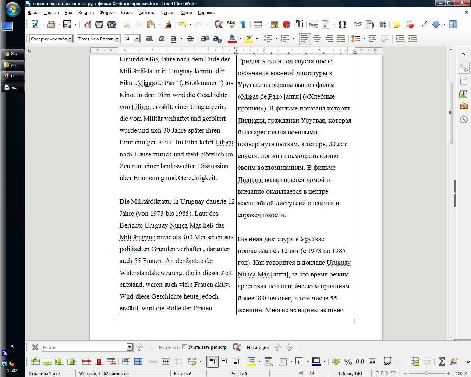Expand the highlighting color dropdown arrow
The height and width of the screenshot is (377, 471).
(x=257, y=39)
